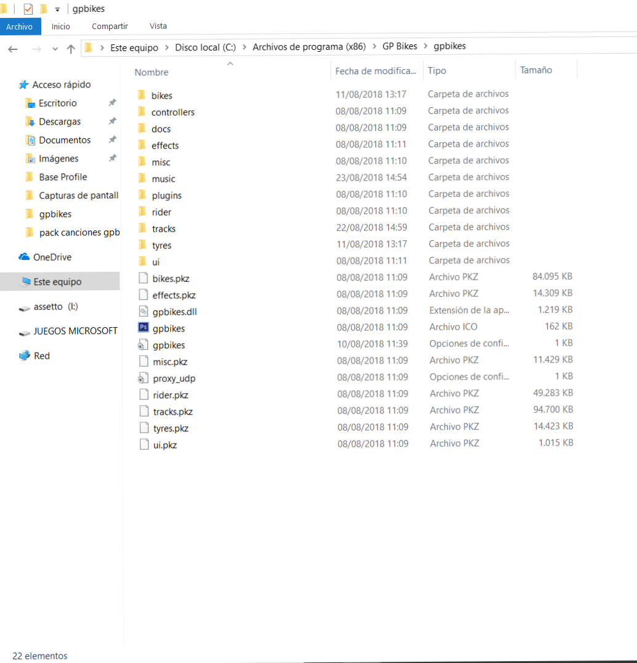
Task: Select the gpbikes.dll file icon
Action: pos(144,311)
